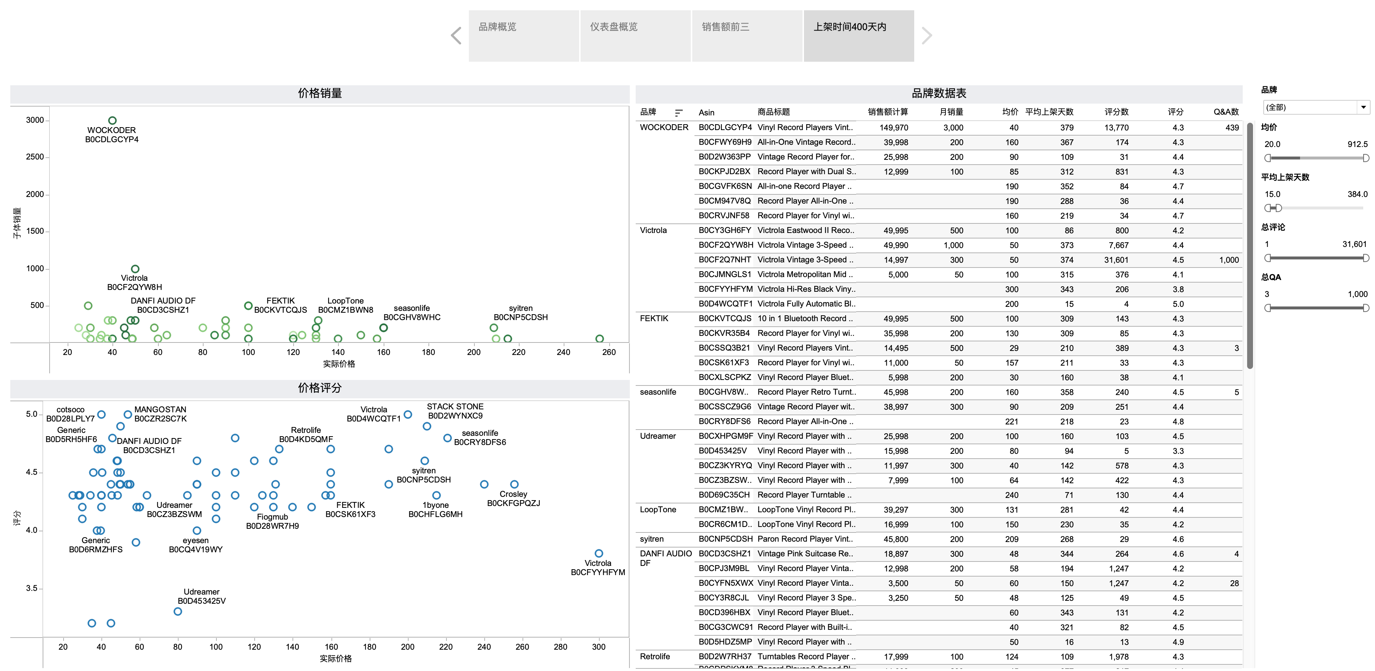Switch to the 销售额前三 tab
This screenshot has width=1375, height=671.
pyautogui.click(x=747, y=36)
